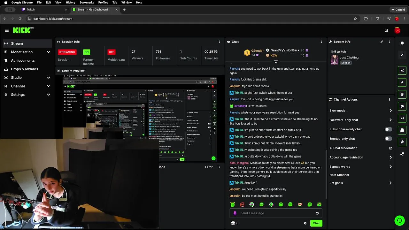Open AI Chat Moderation external link icon
The height and width of the screenshot is (230, 409).
390,148
